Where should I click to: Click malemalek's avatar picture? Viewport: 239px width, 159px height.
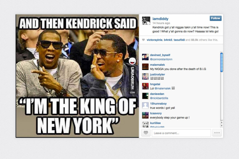tap(145, 67)
